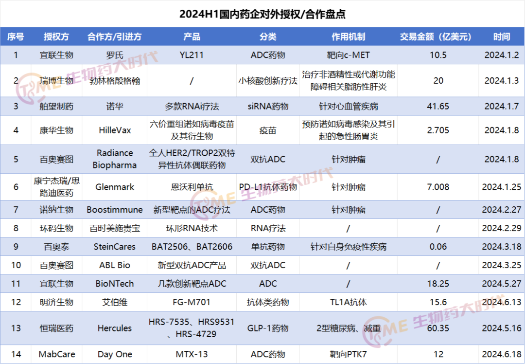The width and height of the screenshot is (525, 364).
Task: Click the amount cell '10.5'
Action: [438, 55]
